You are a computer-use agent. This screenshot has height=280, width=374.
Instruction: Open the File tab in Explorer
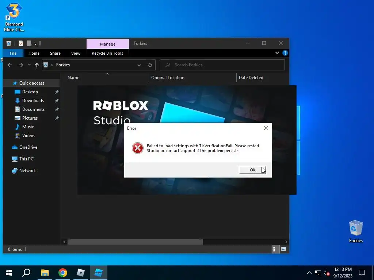13,53
